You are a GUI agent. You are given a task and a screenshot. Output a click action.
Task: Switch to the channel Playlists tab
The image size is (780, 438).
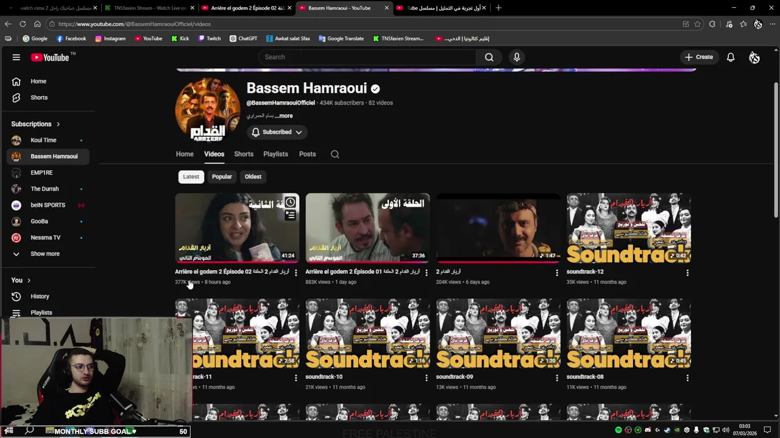point(275,154)
